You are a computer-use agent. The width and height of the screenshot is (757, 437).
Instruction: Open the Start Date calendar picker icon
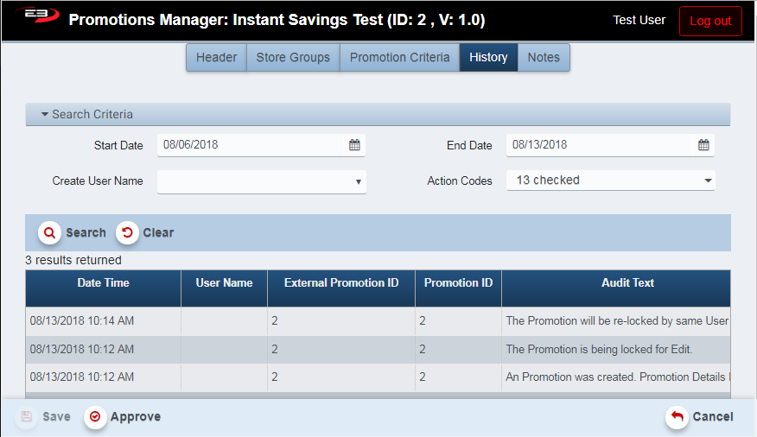pos(354,145)
